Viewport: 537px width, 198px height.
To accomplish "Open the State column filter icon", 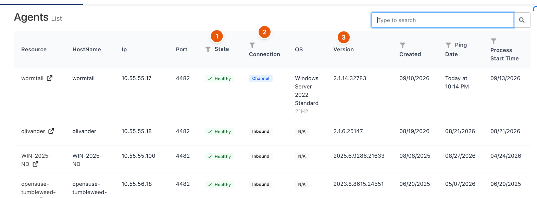I will pos(208,50).
